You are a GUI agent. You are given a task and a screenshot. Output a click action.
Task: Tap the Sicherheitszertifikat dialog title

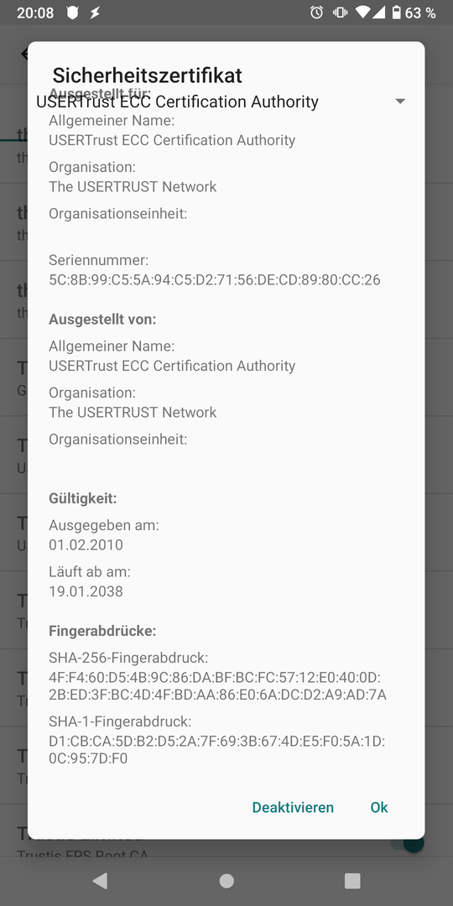tap(148, 75)
